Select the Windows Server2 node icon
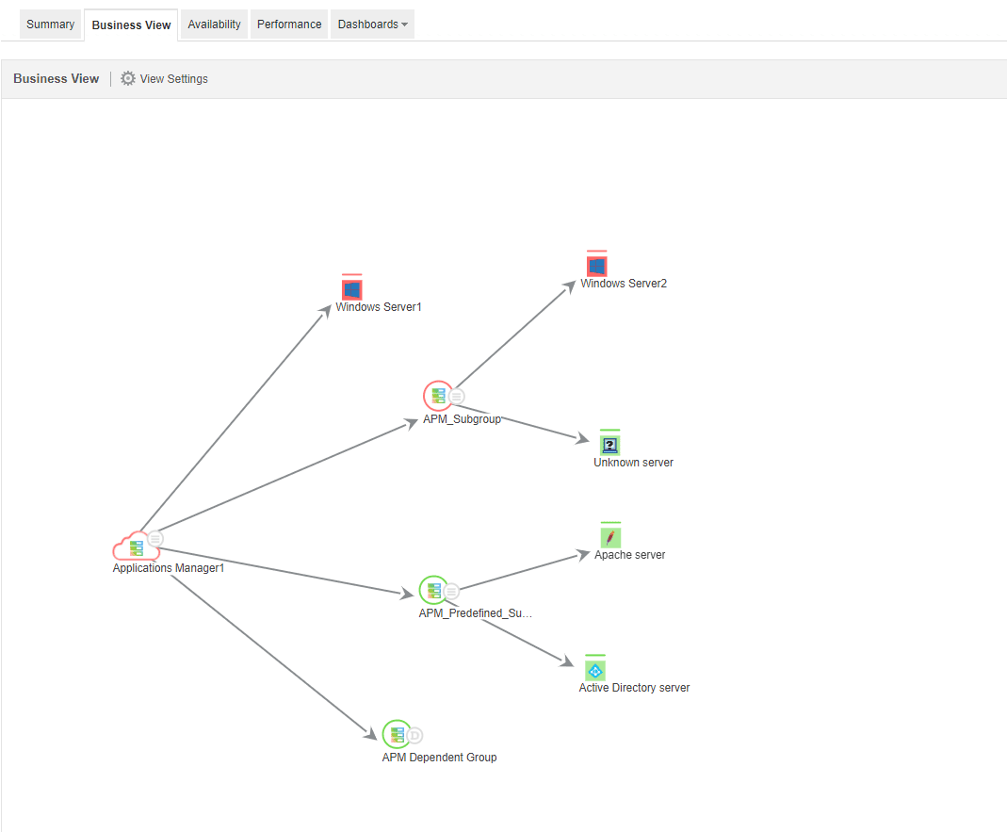Screen dimensions: 1007x832 click(596, 265)
